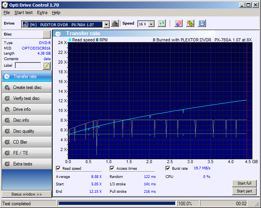Viewport: 261px width, 208px height.
Task: Click the disc label icon next to Label
Action: tap(46, 66)
